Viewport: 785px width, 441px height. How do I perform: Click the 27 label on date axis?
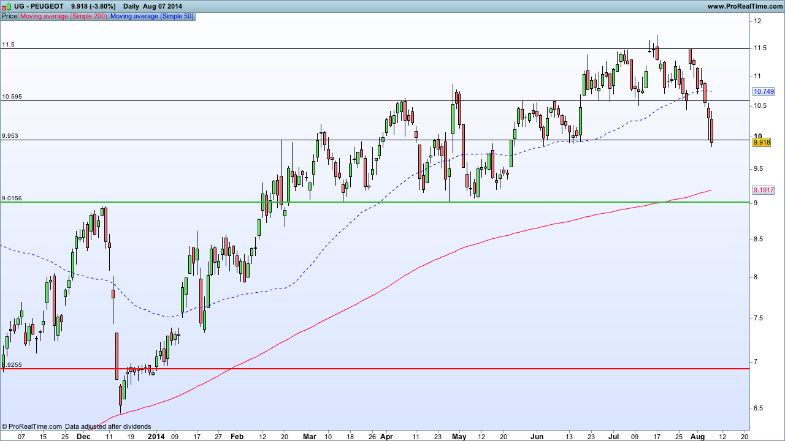(218, 437)
